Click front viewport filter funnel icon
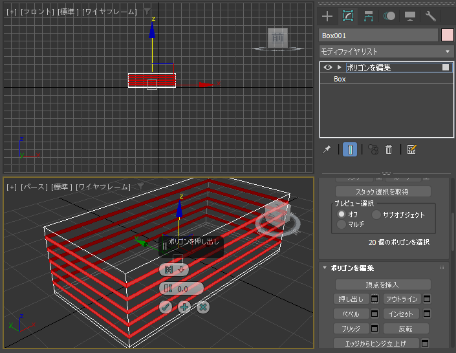Image resolution: width=456 pixels, height=353 pixels. pos(147,12)
